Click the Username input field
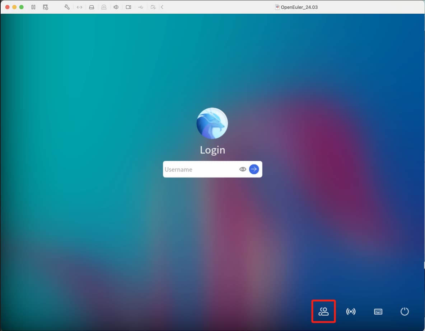Screen dimensions: 425x331 pos(200,169)
